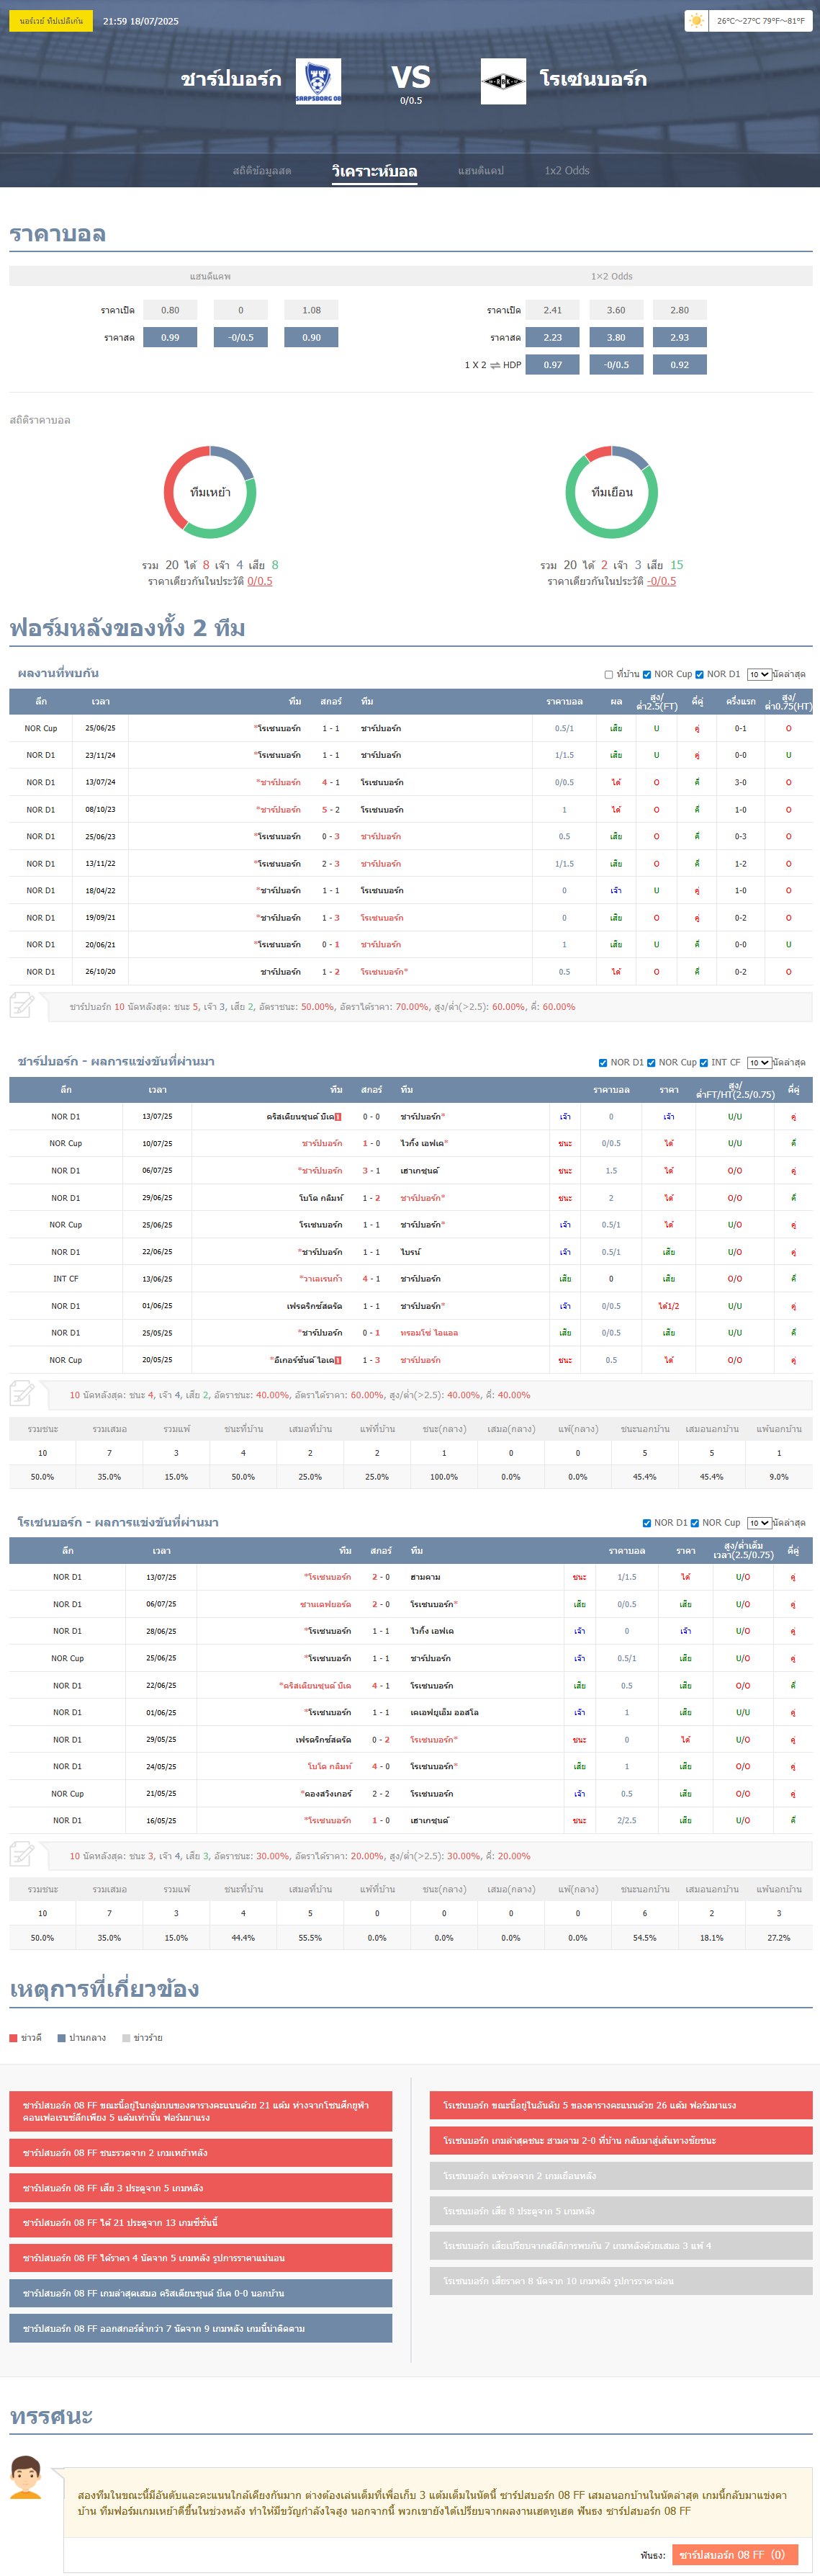Image resolution: width=820 pixels, height=2576 pixels.
Task: Uncheck NOR Cup in Rosenborg past matches filter
Action: [695, 1523]
